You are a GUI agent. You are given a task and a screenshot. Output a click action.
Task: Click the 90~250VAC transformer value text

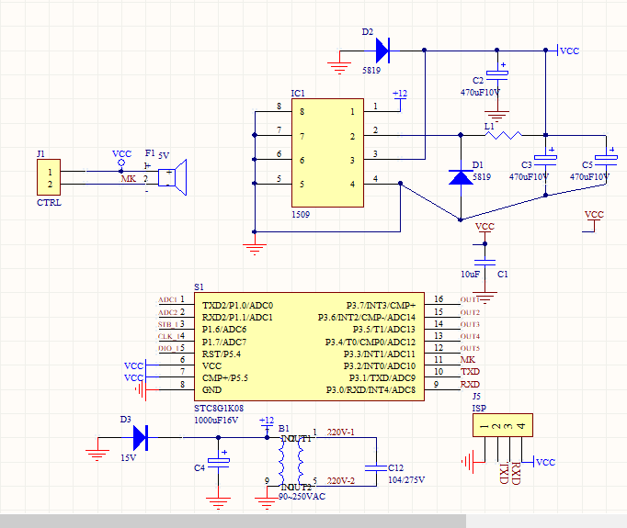pyautogui.click(x=302, y=497)
